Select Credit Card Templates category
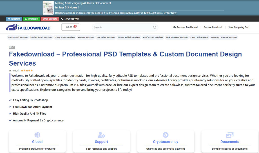This screenshot has width=259, height=153. click(199, 37)
